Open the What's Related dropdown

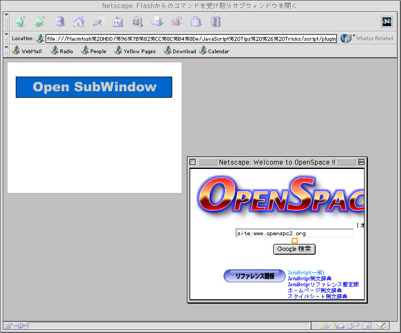point(367,39)
